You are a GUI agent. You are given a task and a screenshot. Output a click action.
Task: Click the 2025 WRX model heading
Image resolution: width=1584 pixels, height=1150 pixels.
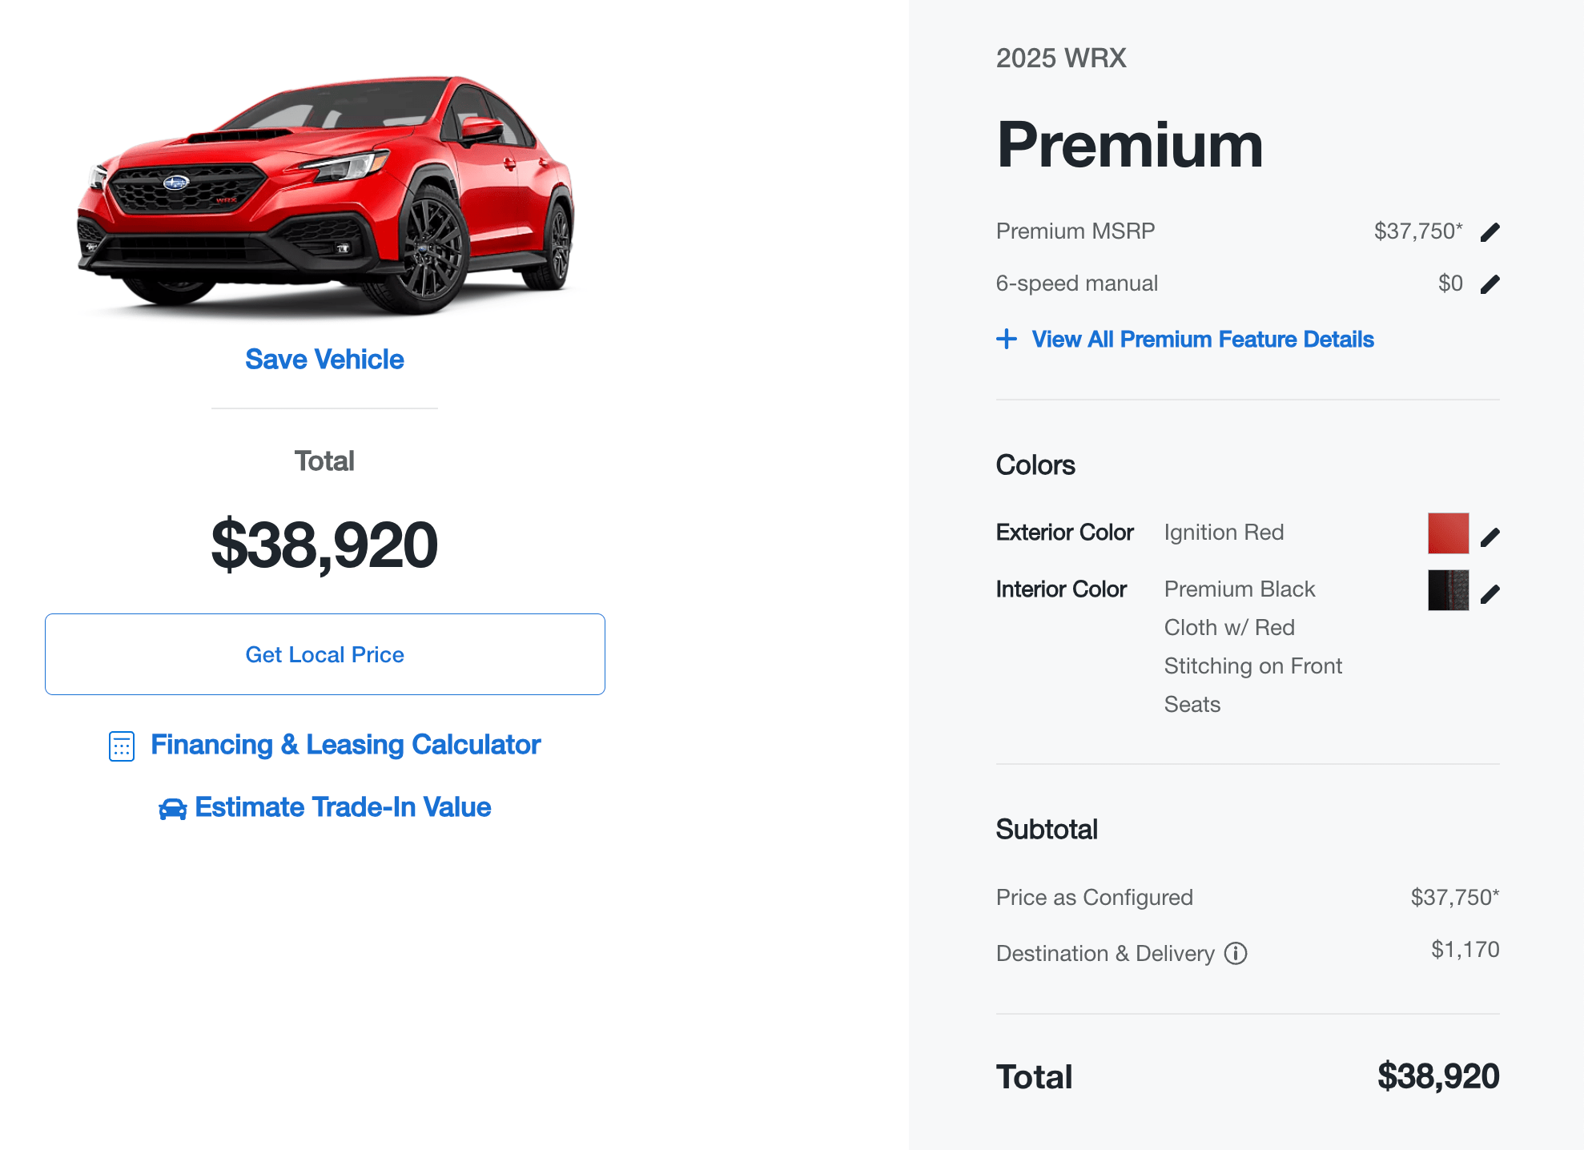[1060, 58]
